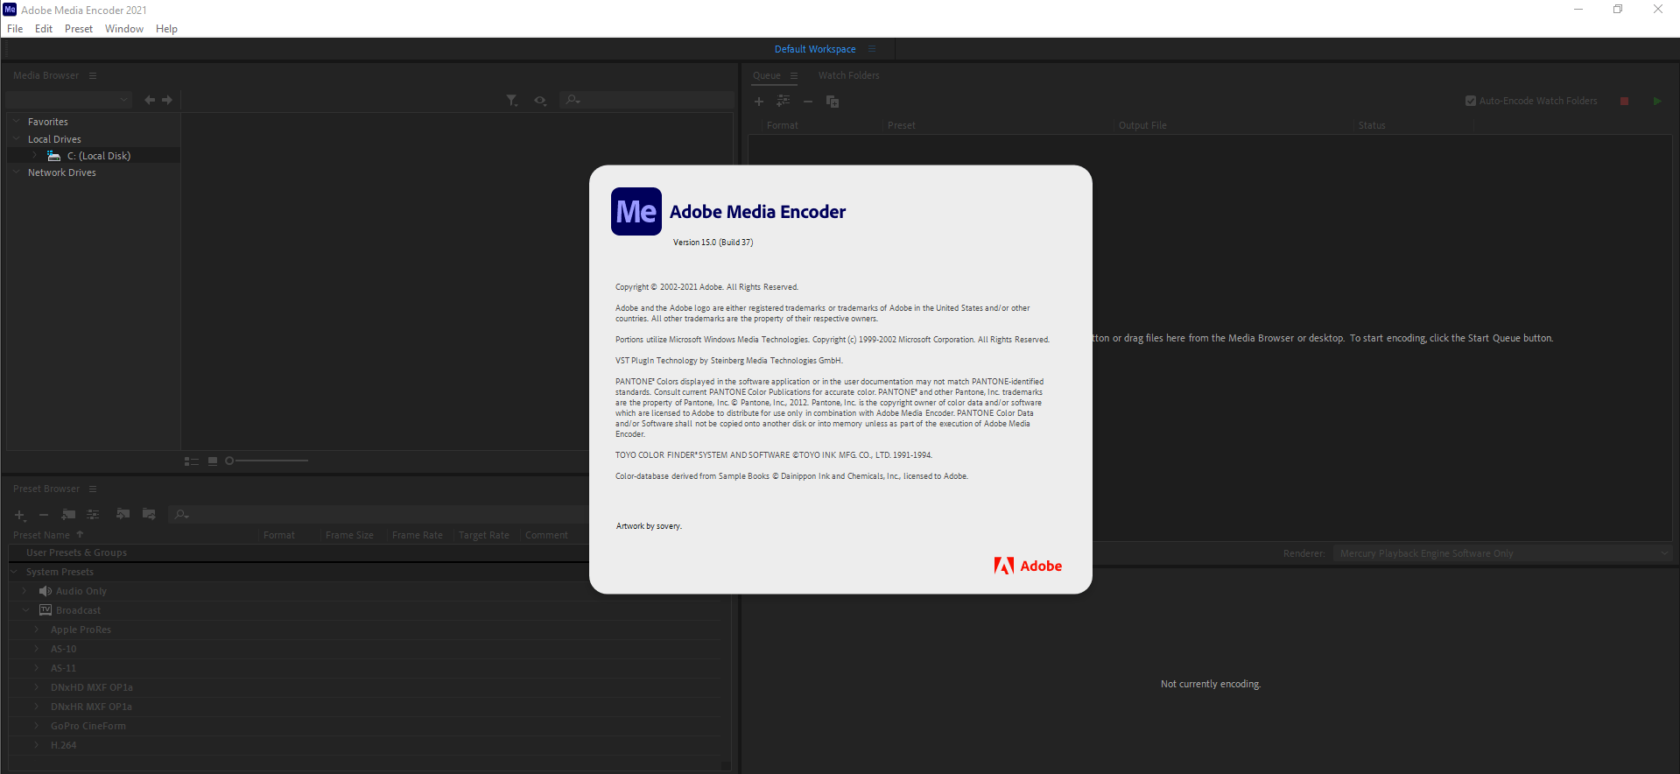Viewport: 1680px width, 774px height.
Task: Open the Media Browser file type filter icon
Action: pyautogui.click(x=512, y=101)
